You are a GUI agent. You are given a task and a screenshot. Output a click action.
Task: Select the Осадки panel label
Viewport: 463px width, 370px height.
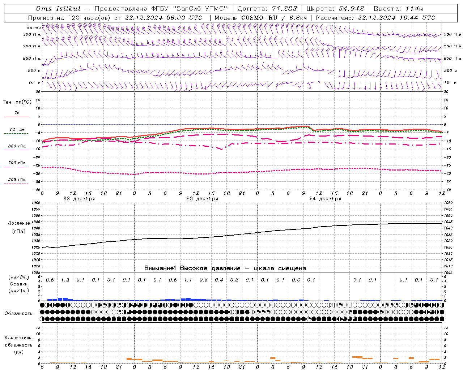(x=19, y=284)
